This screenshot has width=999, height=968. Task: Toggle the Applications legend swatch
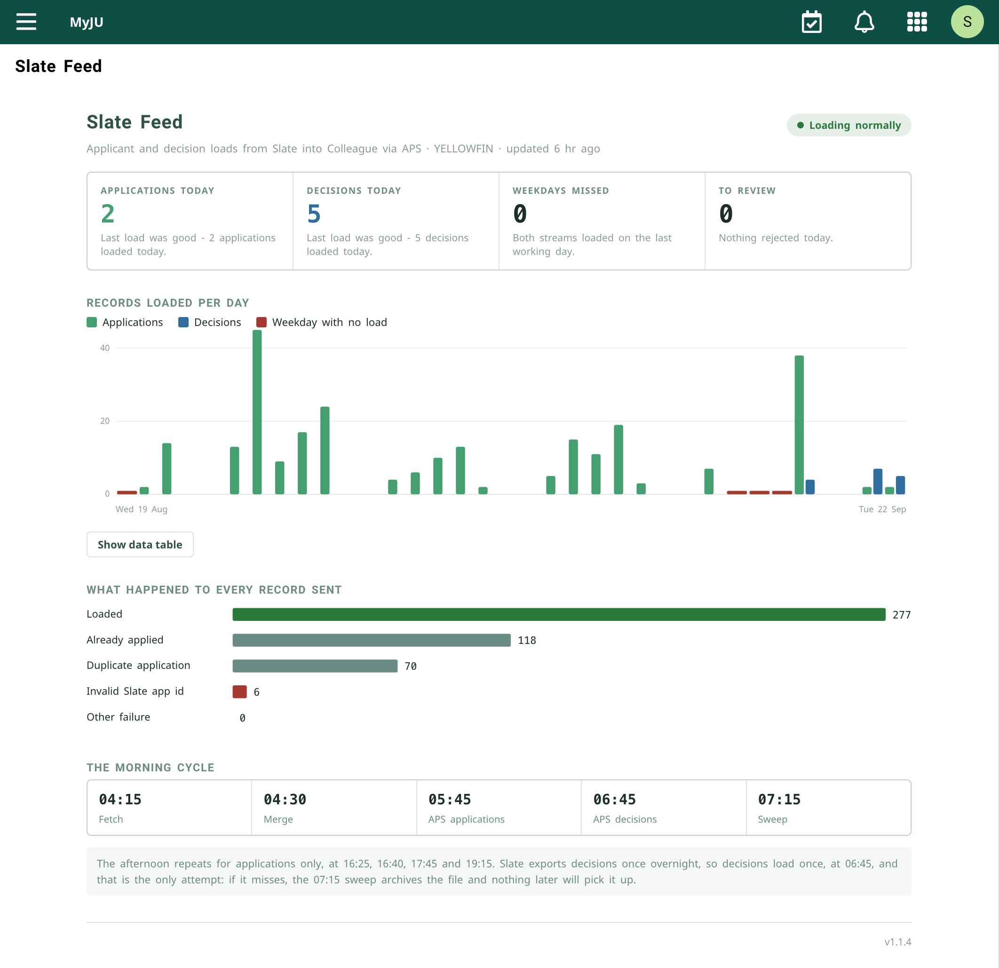92,322
